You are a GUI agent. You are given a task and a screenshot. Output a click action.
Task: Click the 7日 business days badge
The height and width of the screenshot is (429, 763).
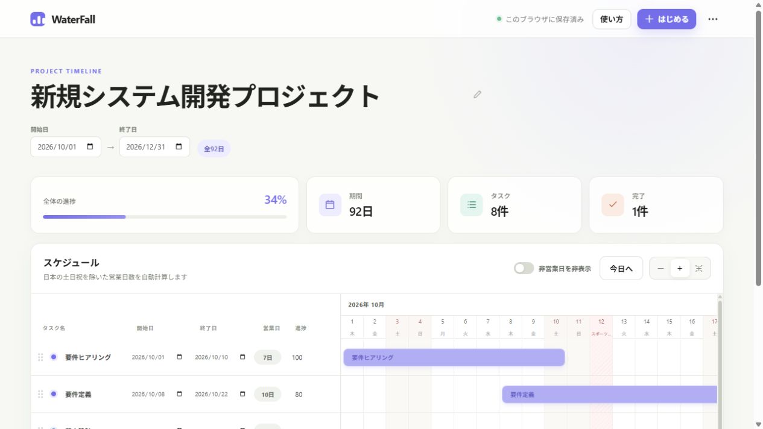pyautogui.click(x=267, y=357)
